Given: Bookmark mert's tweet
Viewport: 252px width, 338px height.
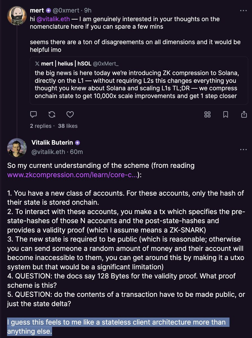Looking at the screenshot, I should (x=226, y=114).
